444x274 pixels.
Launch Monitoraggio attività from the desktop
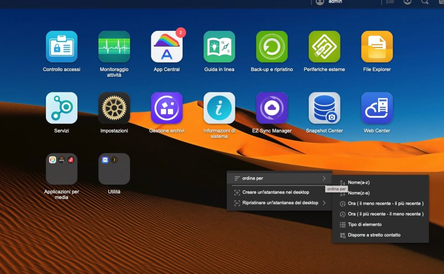pos(114,47)
